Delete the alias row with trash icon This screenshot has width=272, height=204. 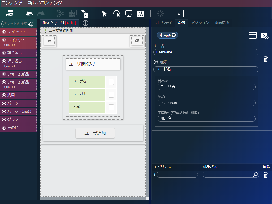click(266, 175)
